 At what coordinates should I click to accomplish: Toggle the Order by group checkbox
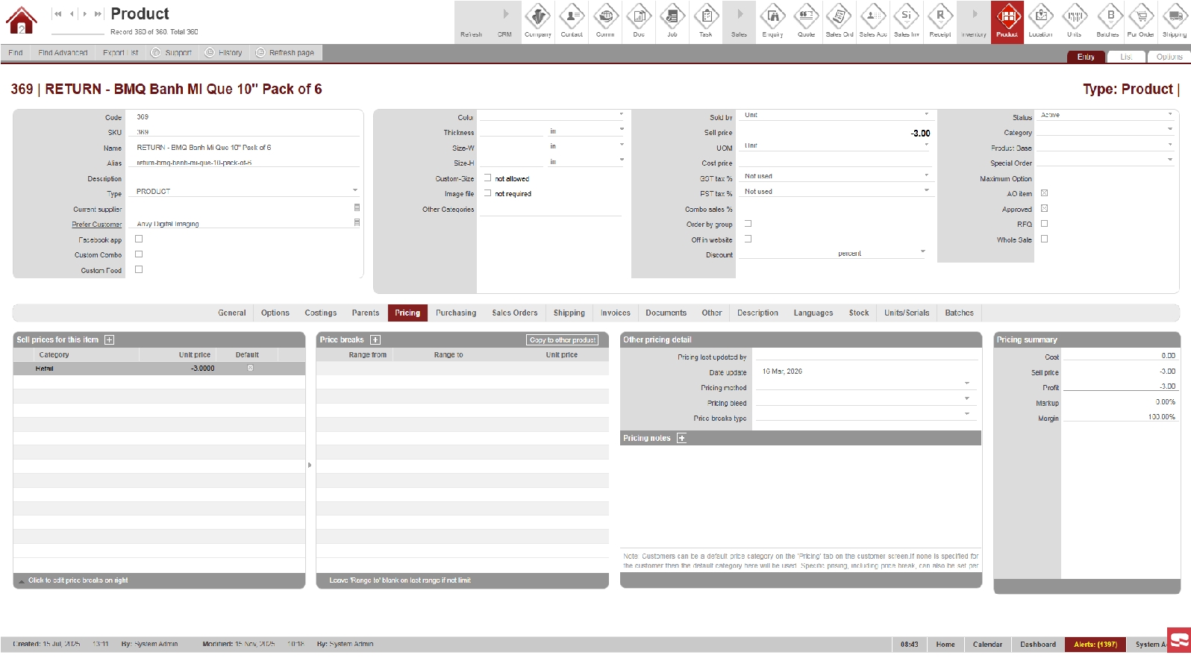[x=748, y=224]
